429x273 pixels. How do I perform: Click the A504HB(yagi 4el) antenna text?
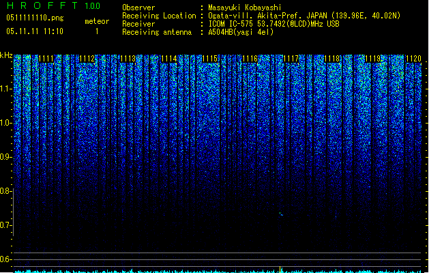pyautogui.click(x=241, y=32)
